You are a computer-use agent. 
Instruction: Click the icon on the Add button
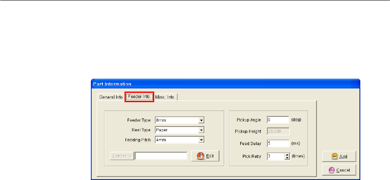tap(335, 157)
